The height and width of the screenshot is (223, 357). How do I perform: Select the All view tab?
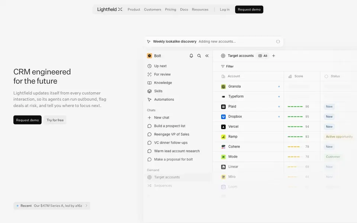coord(263,56)
